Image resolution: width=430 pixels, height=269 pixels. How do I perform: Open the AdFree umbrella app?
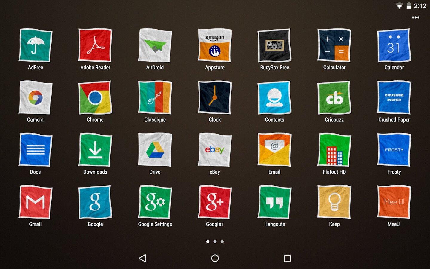pos(35,45)
